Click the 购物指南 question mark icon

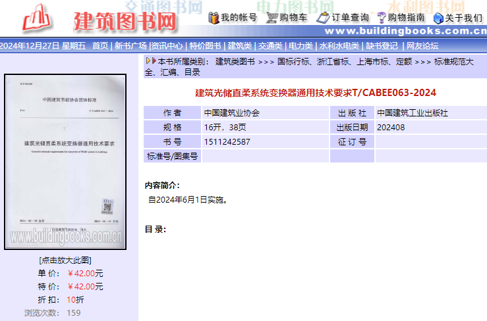[382, 18]
